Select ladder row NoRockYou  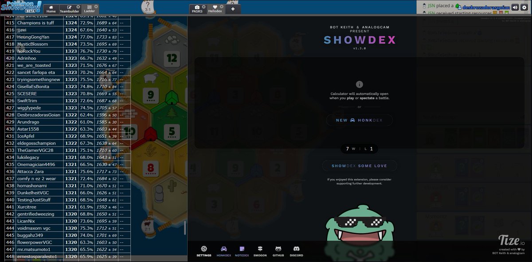point(68,51)
